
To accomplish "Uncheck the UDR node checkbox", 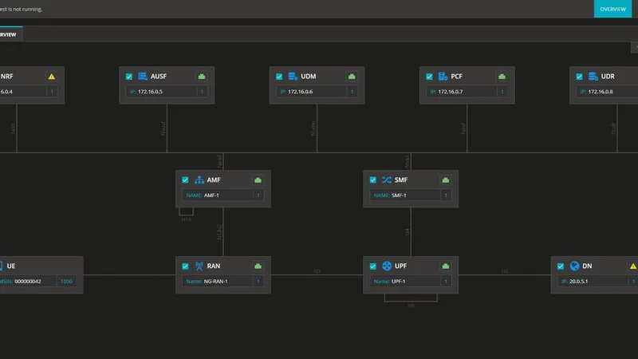I will pos(580,77).
